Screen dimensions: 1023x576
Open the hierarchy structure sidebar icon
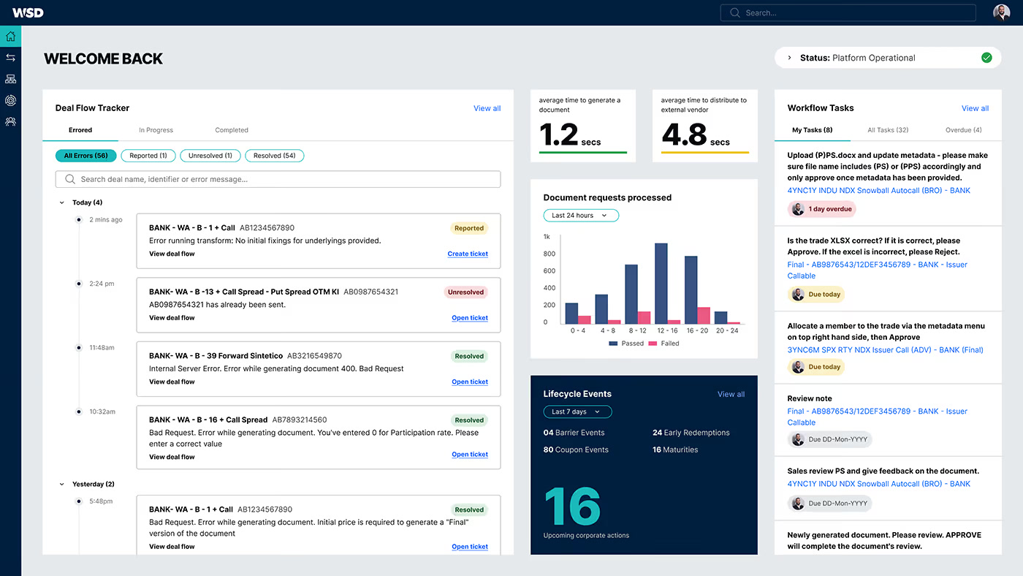[x=10, y=79]
